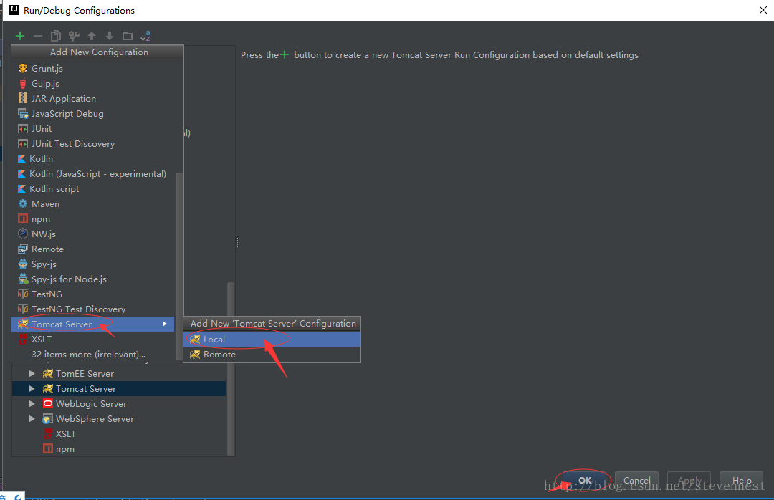Click the Move Up arrow icon

[x=92, y=36]
